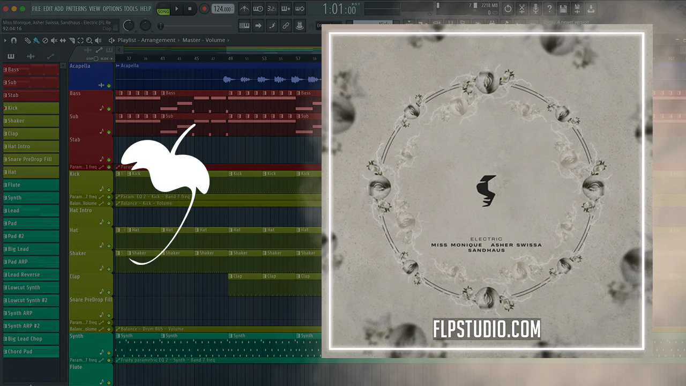Click the main volume knob
Screen dimensions: 686x386
[129, 25]
